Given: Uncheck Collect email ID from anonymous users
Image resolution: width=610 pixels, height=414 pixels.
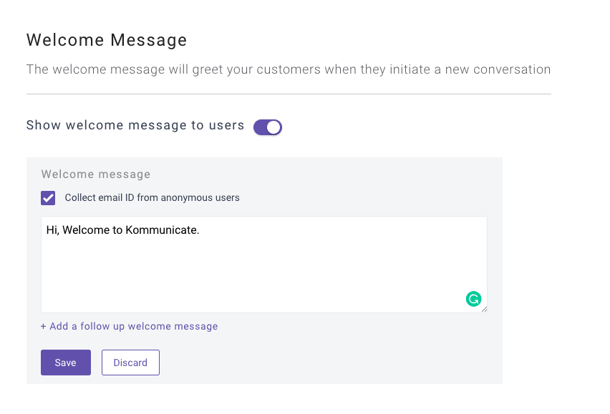Looking at the screenshot, I should coord(48,198).
